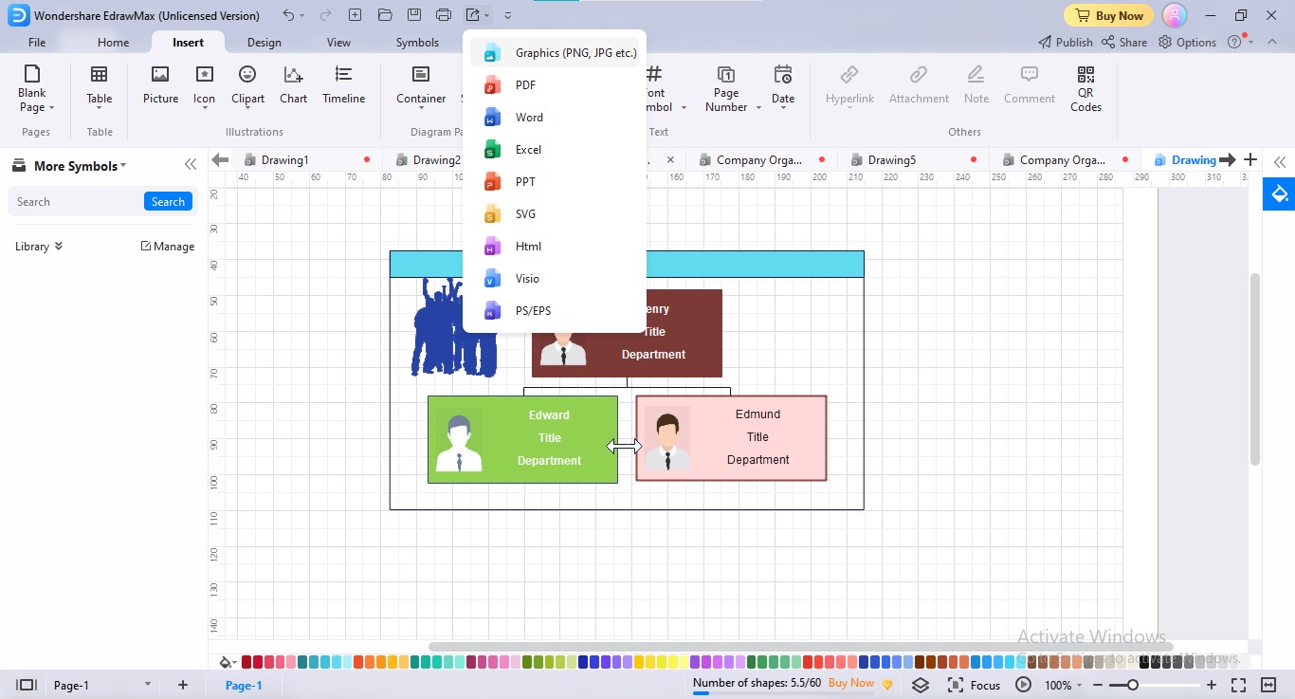Insert QR Codes

coord(1085,89)
